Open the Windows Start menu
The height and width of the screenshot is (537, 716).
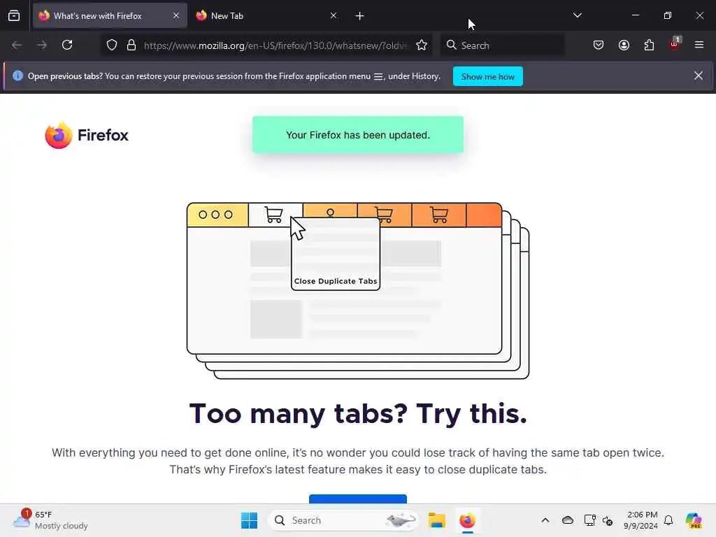click(x=250, y=520)
